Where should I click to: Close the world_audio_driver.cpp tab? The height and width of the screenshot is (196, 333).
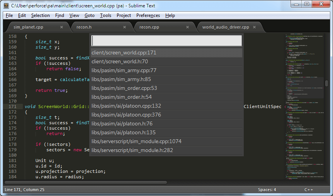point(255,27)
